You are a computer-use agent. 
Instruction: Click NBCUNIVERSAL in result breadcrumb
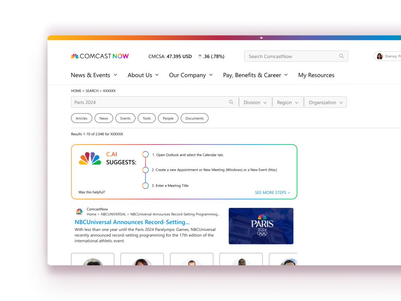pyautogui.click(x=113, y=214)
